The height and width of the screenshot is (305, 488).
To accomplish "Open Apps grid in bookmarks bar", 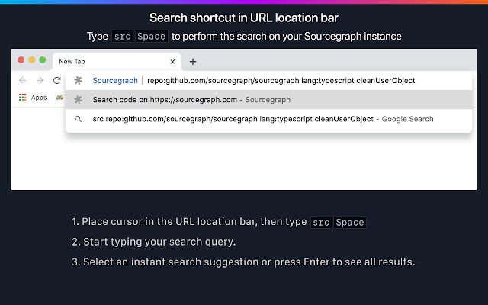I will coord(23,98).
